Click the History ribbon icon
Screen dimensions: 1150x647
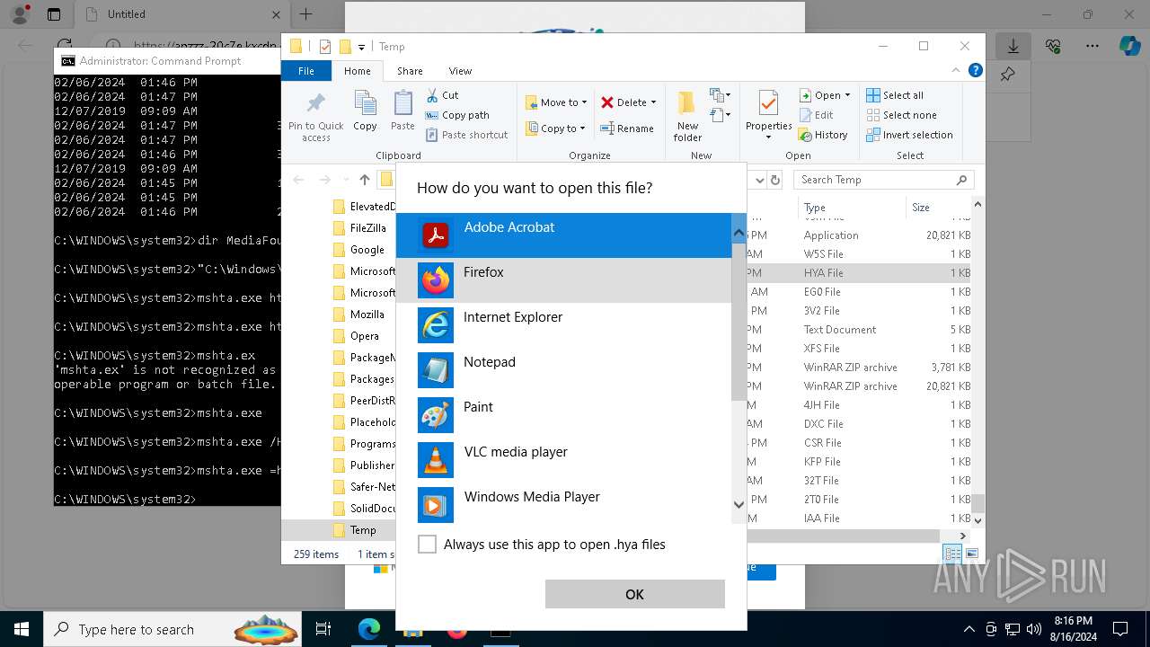point(823,135)
